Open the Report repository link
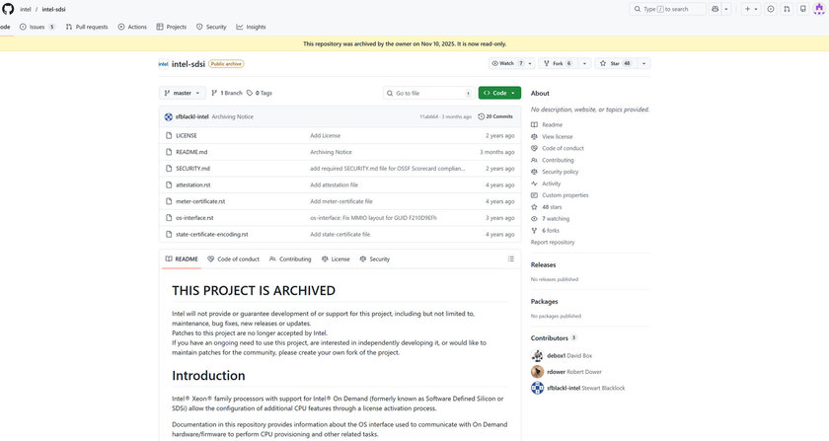The width and height of the screenshot is (829, 441). pyautogui.click(x=553, y=242)
